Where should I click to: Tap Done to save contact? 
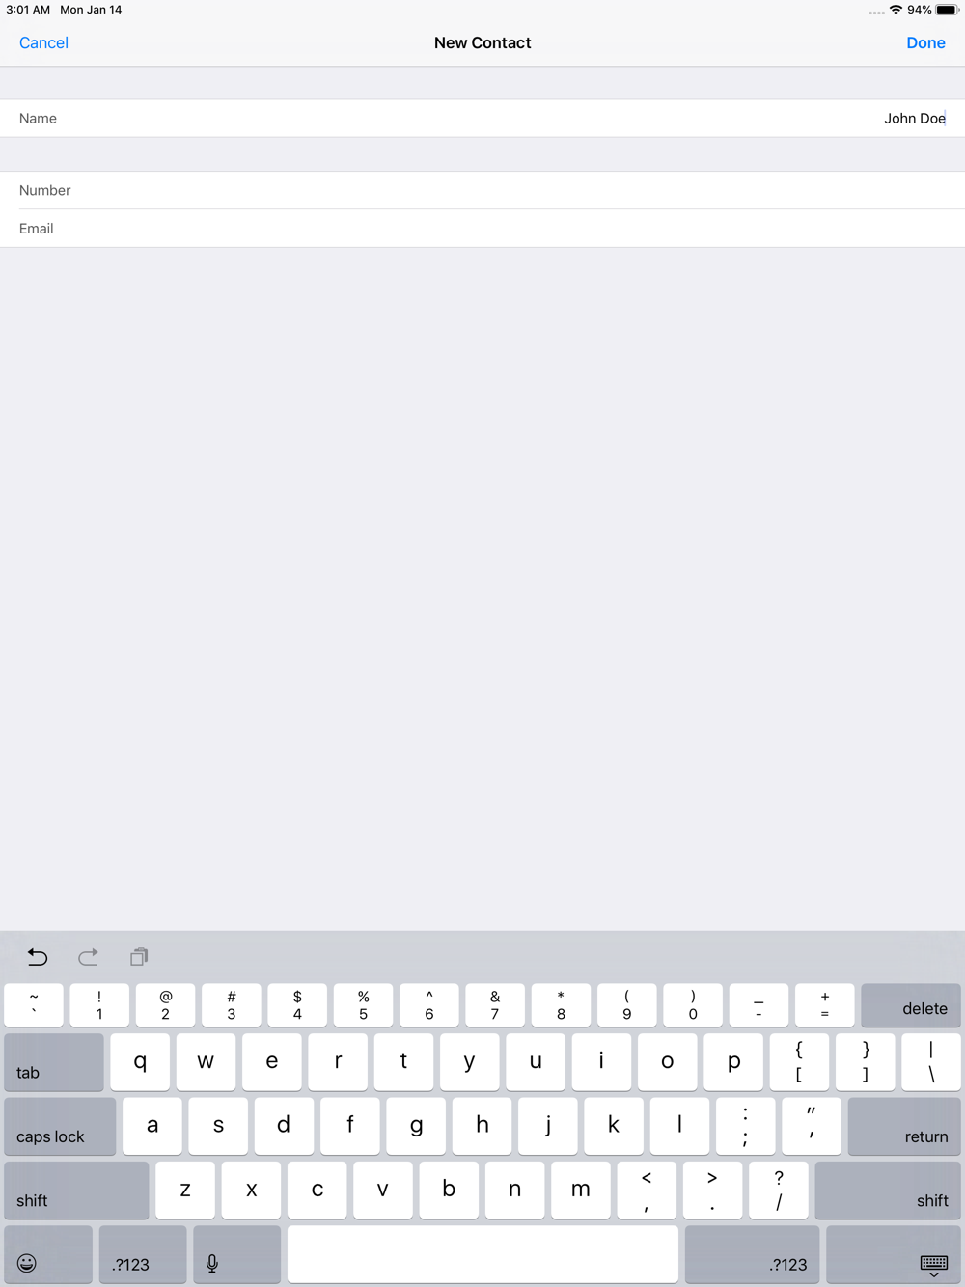click(925, 42)
